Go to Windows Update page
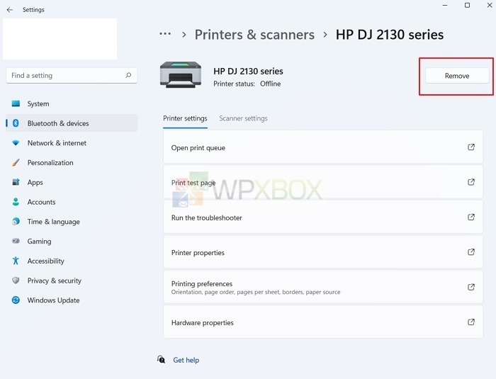The height and width of the screenshot is (379, 496). tap(72, 300)
